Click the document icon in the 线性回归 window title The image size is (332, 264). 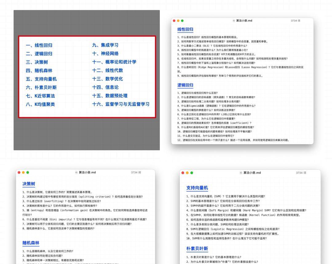234,21
